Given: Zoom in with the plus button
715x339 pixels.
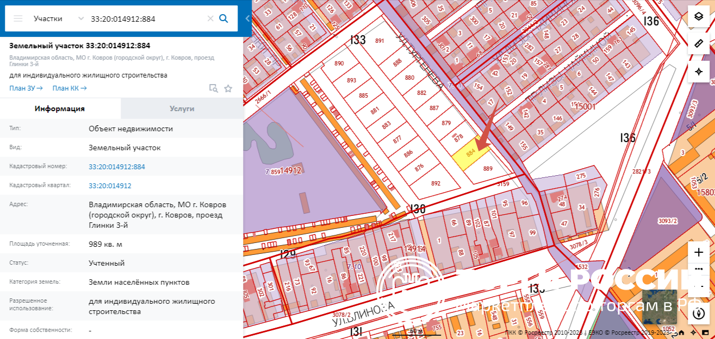Looking at the screenshot, I should (x=699, y=252).
